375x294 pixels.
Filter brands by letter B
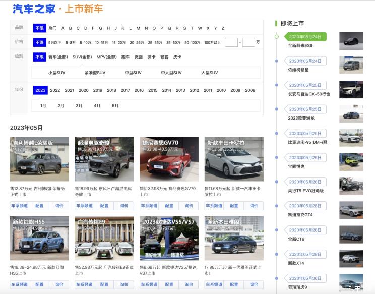pos(71,28)
